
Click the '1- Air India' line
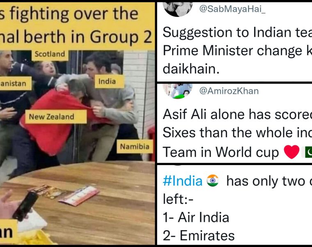196,217
